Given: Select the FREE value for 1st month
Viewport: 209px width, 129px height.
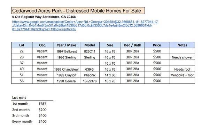Looking at the screenshot, I should point(42,104).
